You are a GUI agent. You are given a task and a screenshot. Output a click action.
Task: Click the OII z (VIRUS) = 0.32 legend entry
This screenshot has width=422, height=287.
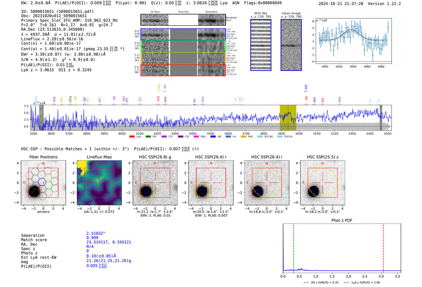coord(321,282)
